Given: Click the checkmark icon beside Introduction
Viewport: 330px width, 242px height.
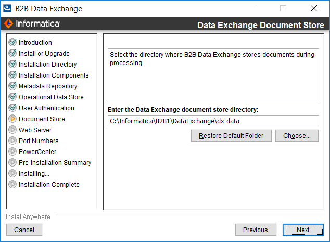Looking at the screenshot, I should click(12, 42).
